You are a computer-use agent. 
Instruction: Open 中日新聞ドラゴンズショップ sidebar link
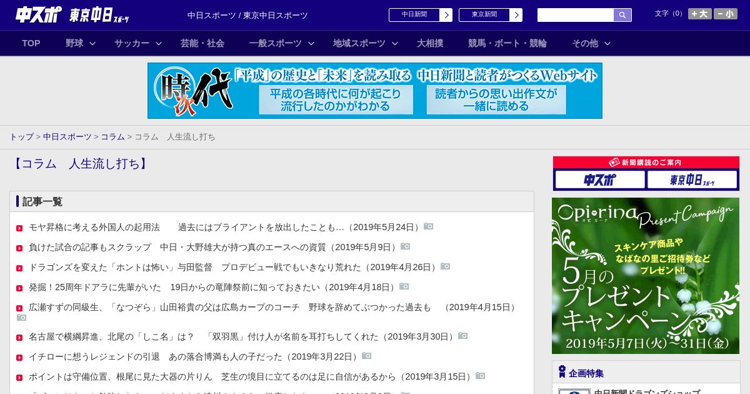point(647,392)
